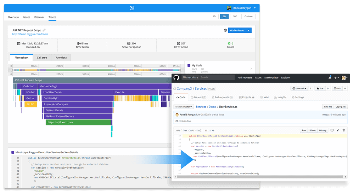The height and width of the screenshot is (195, 353).
Task: Open the demo.raygun.com/home link
Action: coord(30,34)
